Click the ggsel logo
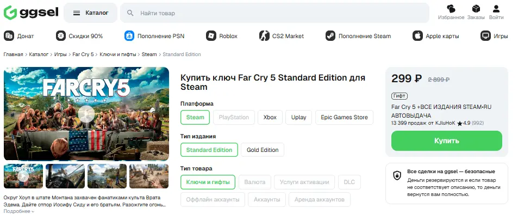This screenshot has height=214, width=518. coord(31,13)
